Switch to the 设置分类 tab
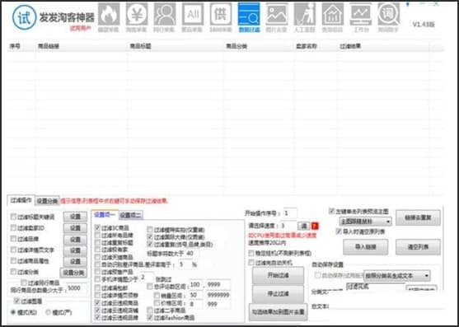459x327 pixels. click(47, 201)
